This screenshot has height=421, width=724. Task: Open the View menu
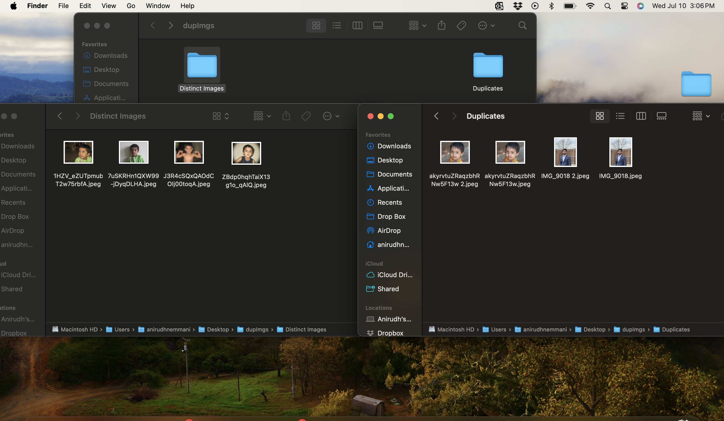pyautogui.click(x=109, y=6)
